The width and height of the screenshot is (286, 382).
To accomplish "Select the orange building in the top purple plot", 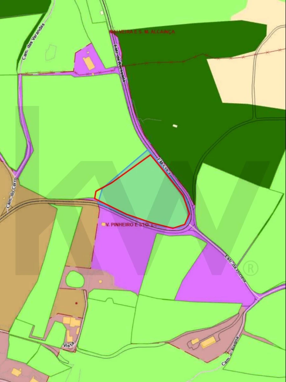I will [x=89, y=63].
